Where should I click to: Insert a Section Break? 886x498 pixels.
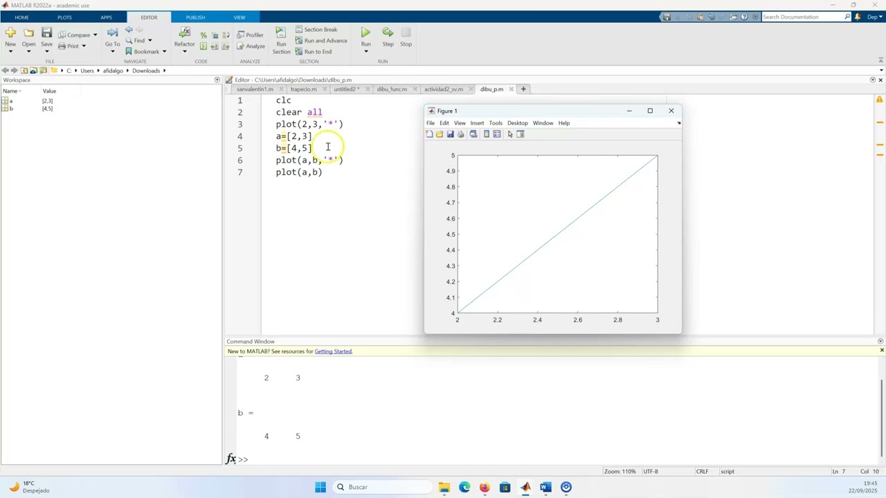click(316, 29)
